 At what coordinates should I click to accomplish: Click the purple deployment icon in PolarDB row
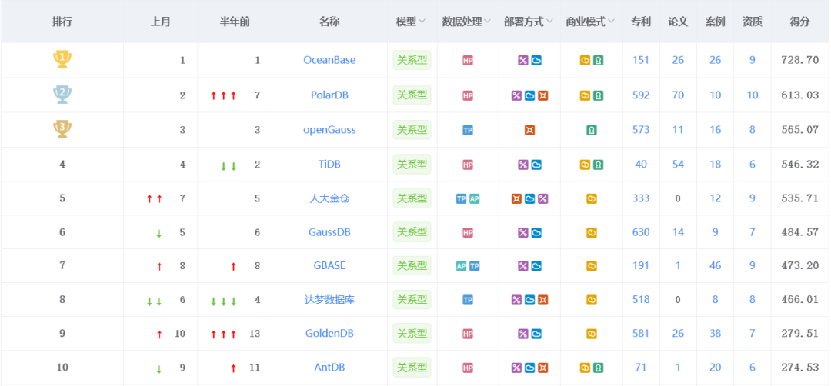coord(516,96)
